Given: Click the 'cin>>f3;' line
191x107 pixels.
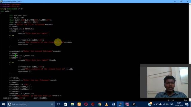Looking at the screenshot, I should (x=14, y=82).
